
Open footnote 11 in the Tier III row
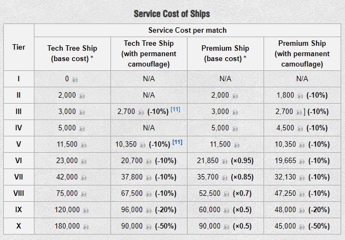coord(175,110)
